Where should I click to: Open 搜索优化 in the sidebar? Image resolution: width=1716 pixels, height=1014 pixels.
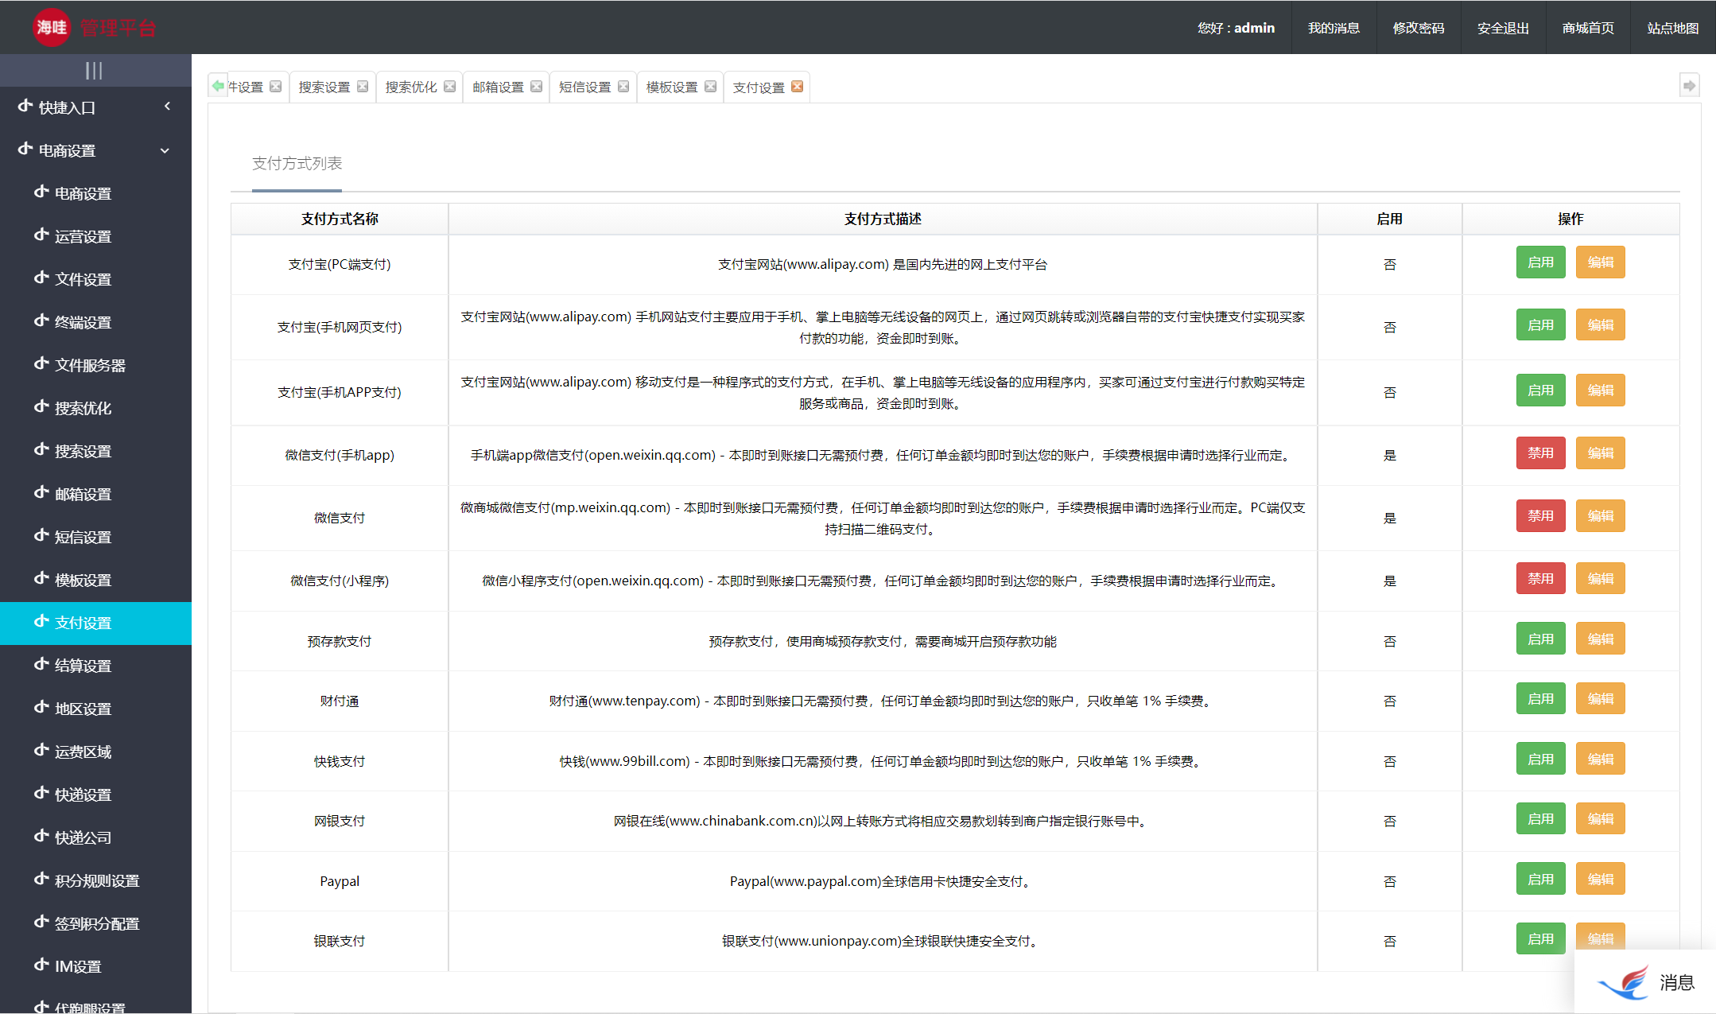95,408
